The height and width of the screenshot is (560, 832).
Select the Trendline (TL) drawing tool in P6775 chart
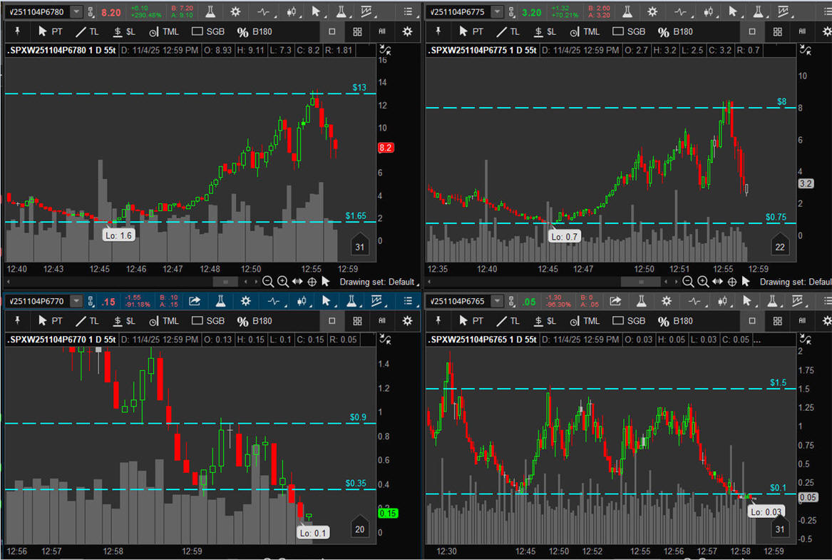pyautogui.click(x=510, y=32)
